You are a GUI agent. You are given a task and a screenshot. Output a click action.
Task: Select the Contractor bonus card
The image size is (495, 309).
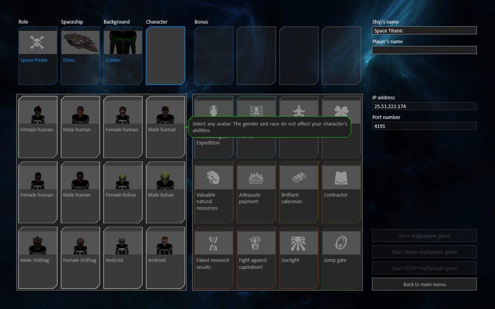point(341,192)
